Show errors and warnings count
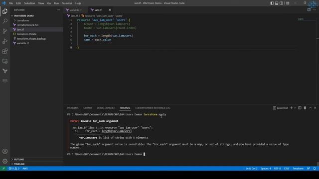319x179 pixels. click(14, 169)
